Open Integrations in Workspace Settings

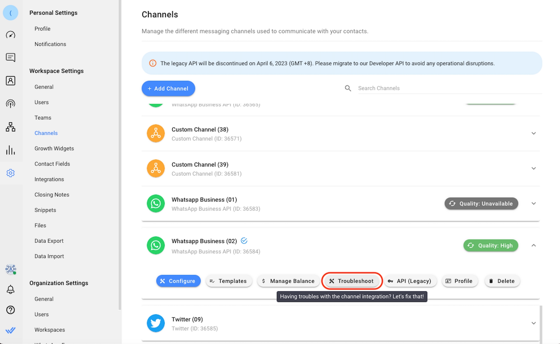(x=49, y=179)
